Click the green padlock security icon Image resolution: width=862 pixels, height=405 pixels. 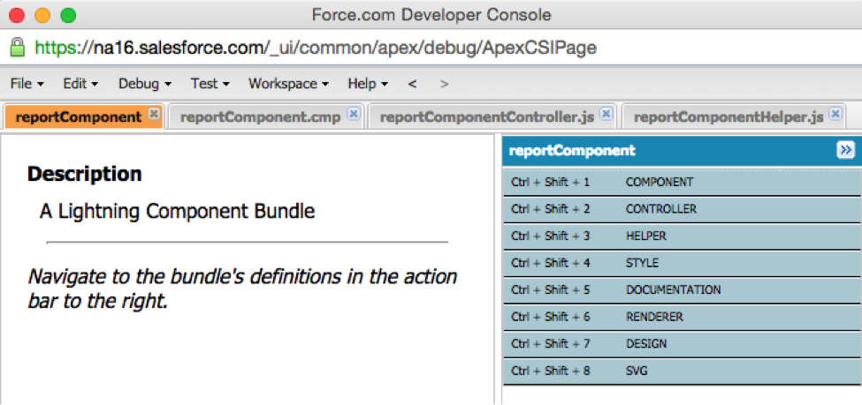point(19,48)
